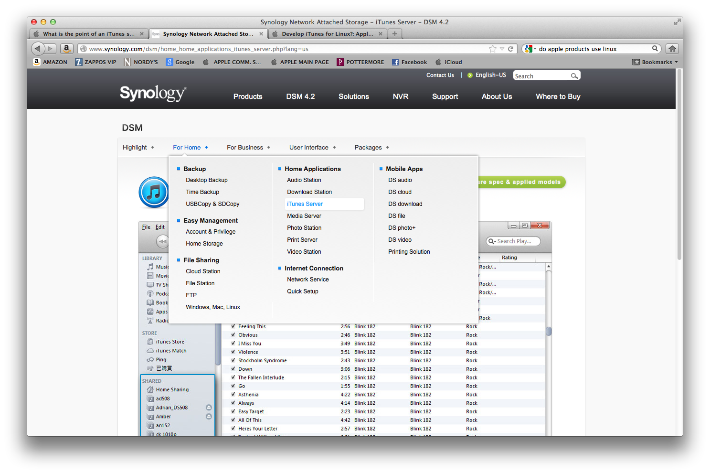Open the Bookmarks dropdown on the bookmarks bar
The height and width of the screenshot is (474, 710).
tap(655, 62)
